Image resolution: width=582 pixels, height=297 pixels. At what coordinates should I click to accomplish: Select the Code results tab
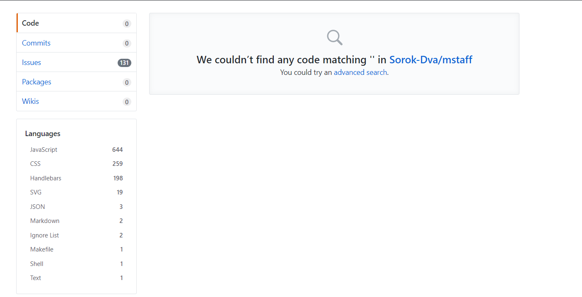(x=77, y=23)
